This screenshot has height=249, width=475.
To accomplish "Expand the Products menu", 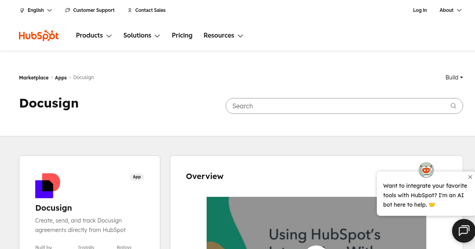I will coord(94,36).
